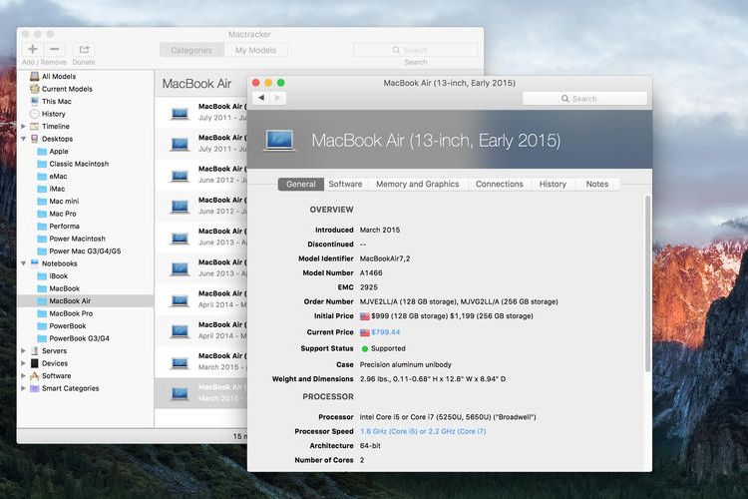Switch to the General tab
The height and width of the screenshot is (499, 748).
tap(300, 184)
